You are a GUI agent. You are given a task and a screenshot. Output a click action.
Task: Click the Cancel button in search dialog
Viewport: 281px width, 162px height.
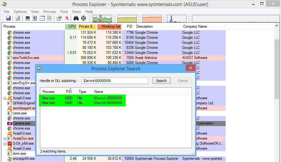pyautogui.click(x=183, y=81)
